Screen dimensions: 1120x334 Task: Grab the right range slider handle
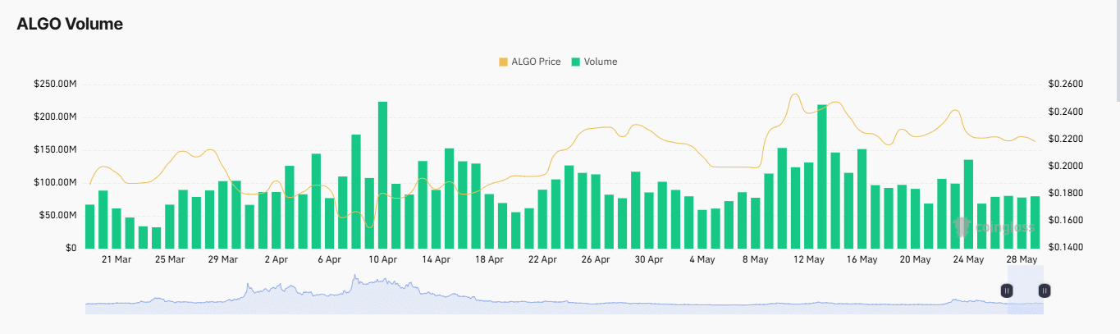tap(1045, 291)
